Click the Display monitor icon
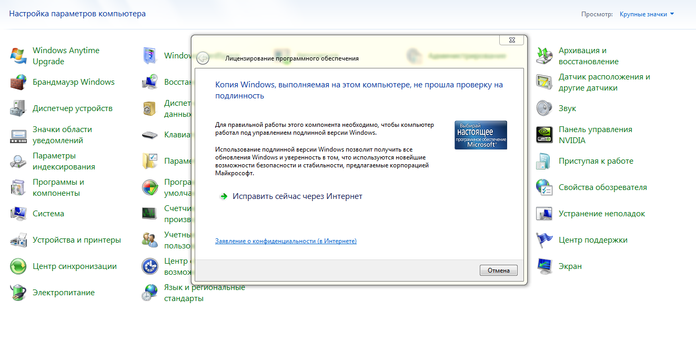The height and width of the screenshot is (340, 696). tap(544, 266)
